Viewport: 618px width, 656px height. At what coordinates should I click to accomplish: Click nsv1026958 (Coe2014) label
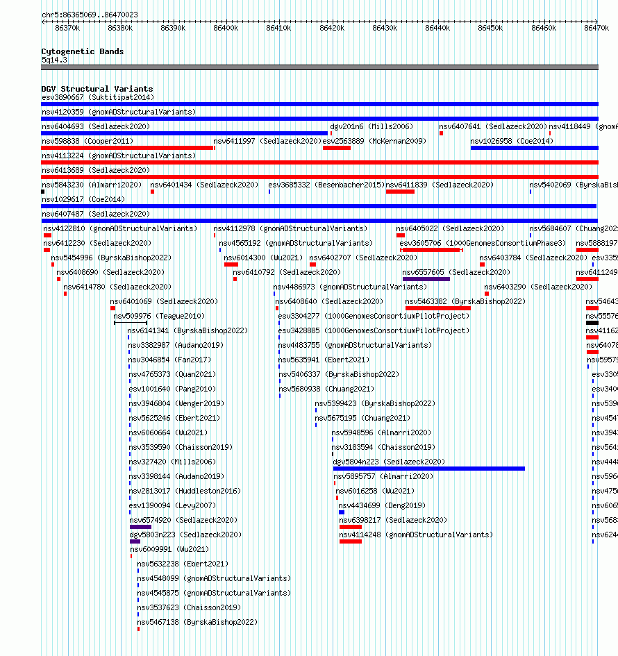tap(512, 142)
